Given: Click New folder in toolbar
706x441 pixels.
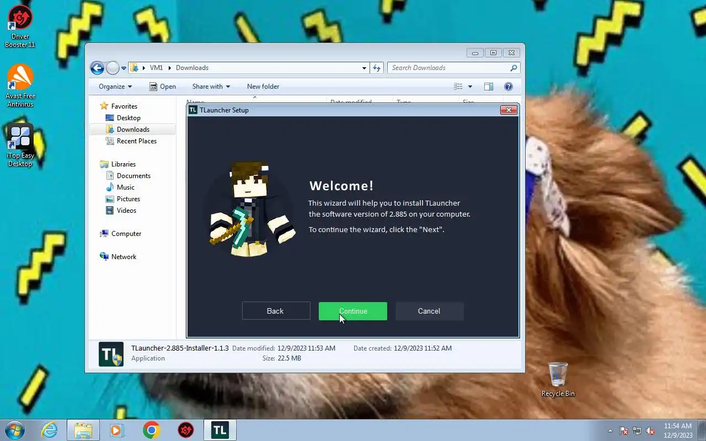Looking at the screenshot, I should (x=263, y=87).
